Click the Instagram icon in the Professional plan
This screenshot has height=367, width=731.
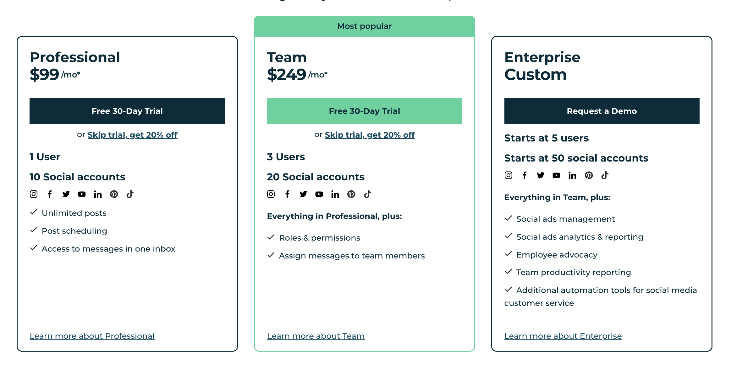tap(33, 194)
